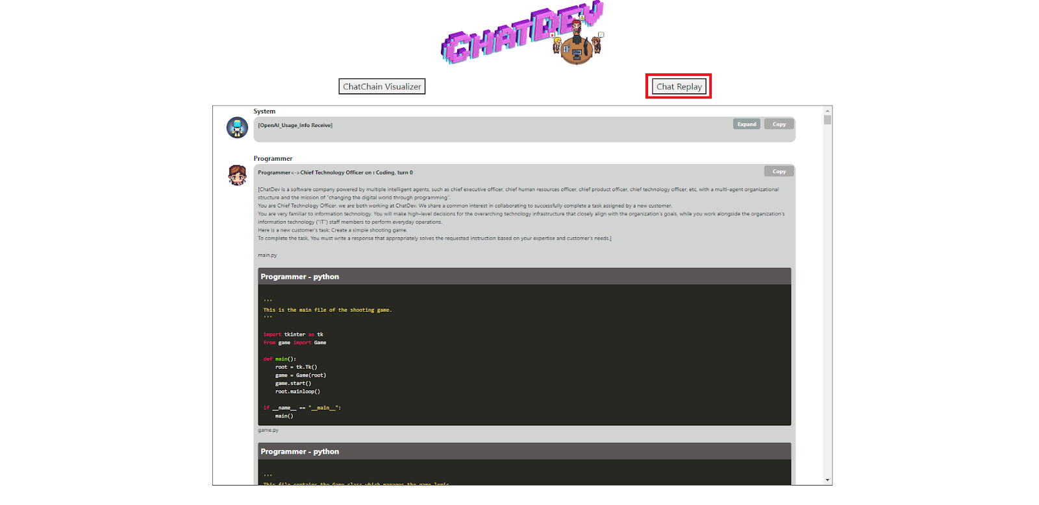Click the "Programmer" sender label above message

coord(273,159)
